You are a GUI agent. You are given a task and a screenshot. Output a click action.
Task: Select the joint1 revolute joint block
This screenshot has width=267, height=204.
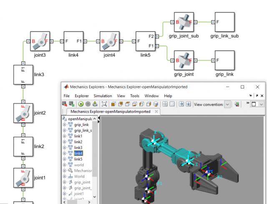(23, 178)
